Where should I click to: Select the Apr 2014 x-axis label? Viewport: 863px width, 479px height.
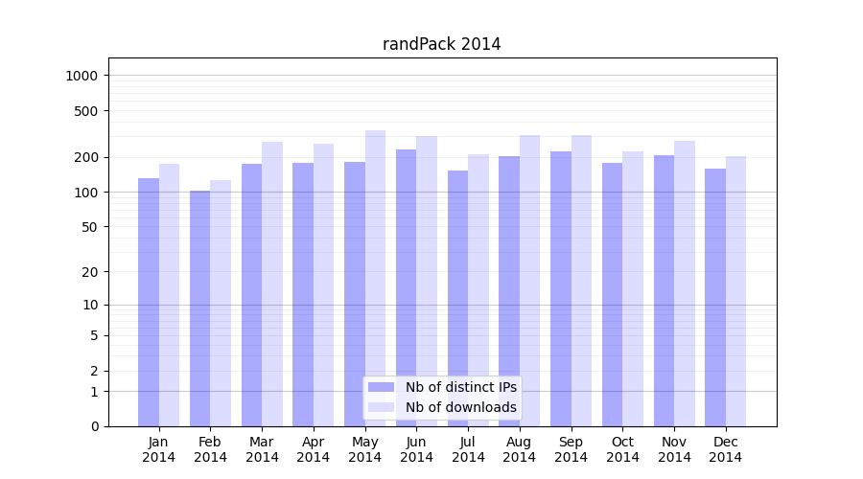tap(314, 449)
